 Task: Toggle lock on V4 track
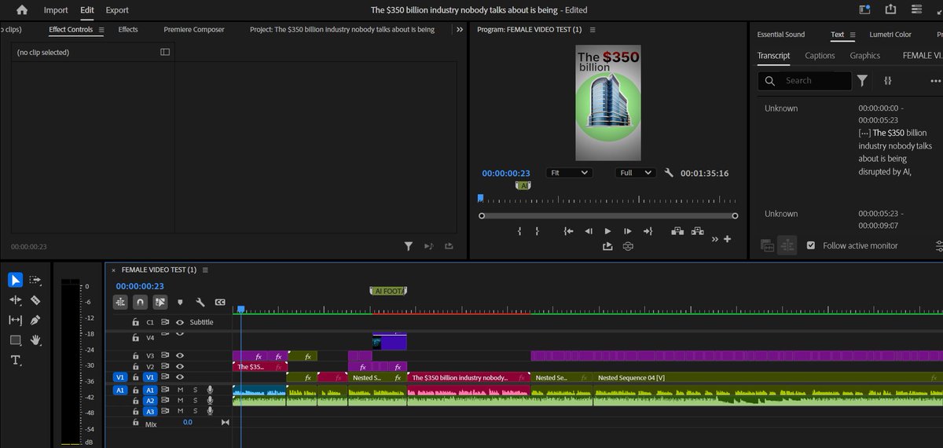click(135, 338)
